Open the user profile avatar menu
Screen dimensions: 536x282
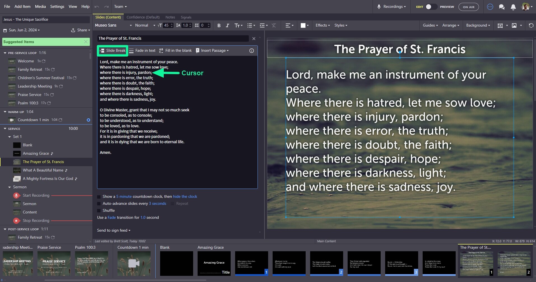[x=527, y=7]
